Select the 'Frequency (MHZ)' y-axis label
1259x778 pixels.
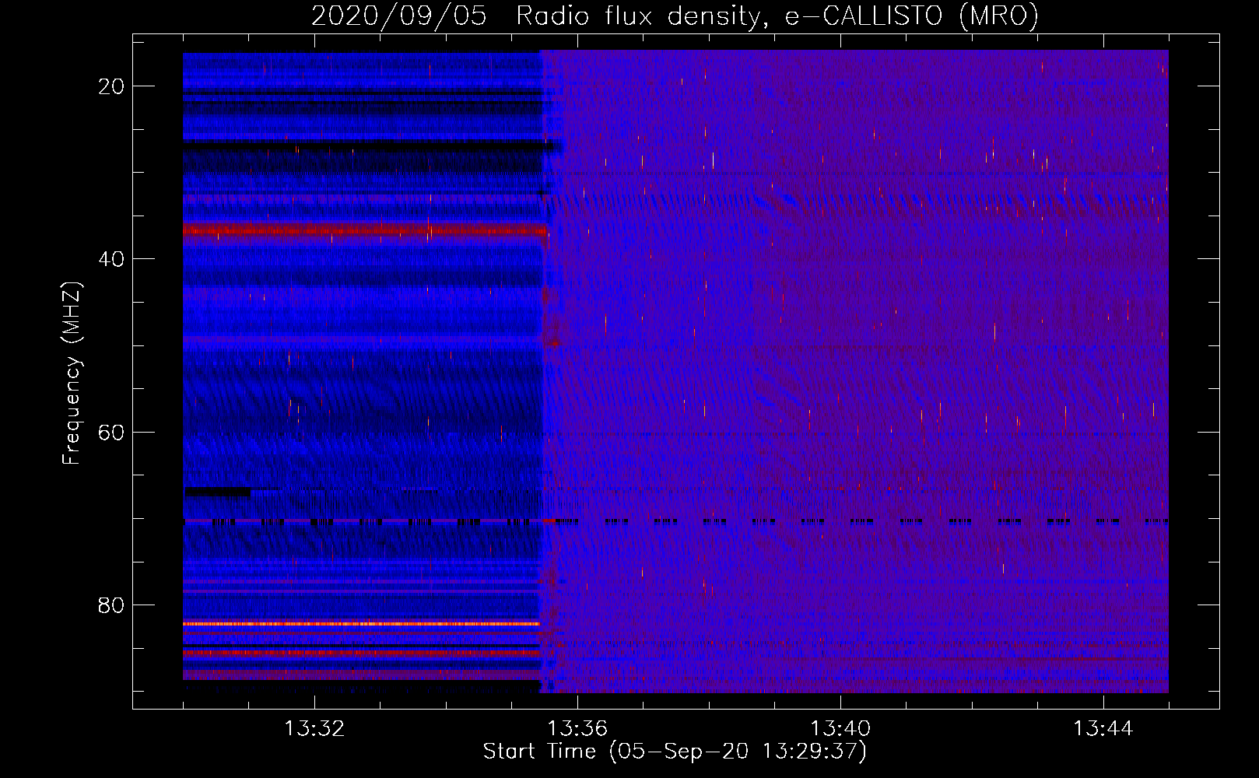point(72,373)
